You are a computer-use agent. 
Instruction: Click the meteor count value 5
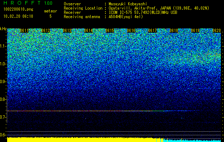(x=51, y=16)
